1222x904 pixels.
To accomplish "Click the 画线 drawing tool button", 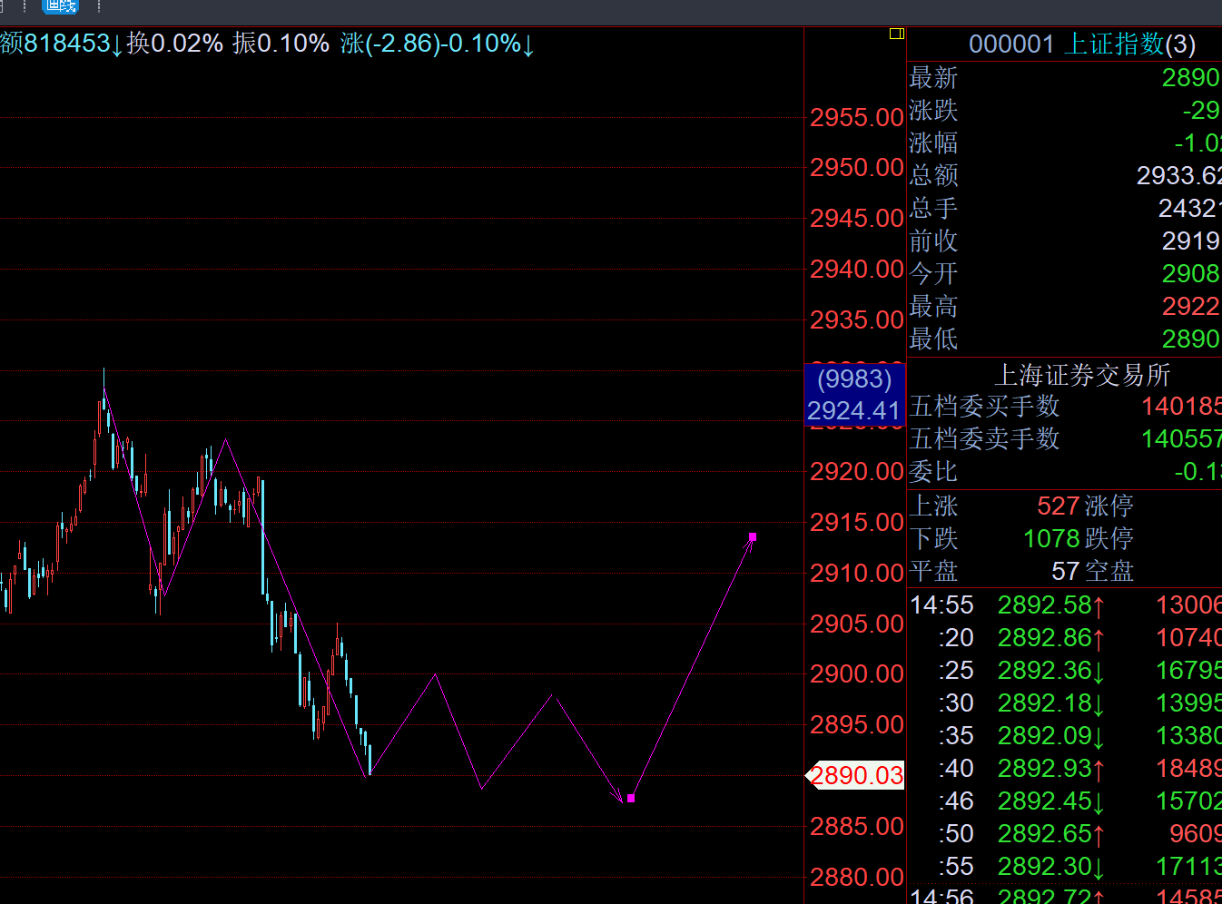I will (61, 5).
